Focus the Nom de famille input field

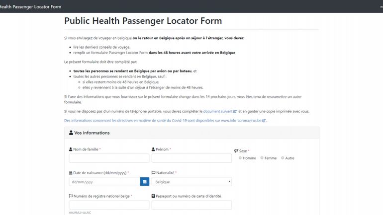pos(109,158)
